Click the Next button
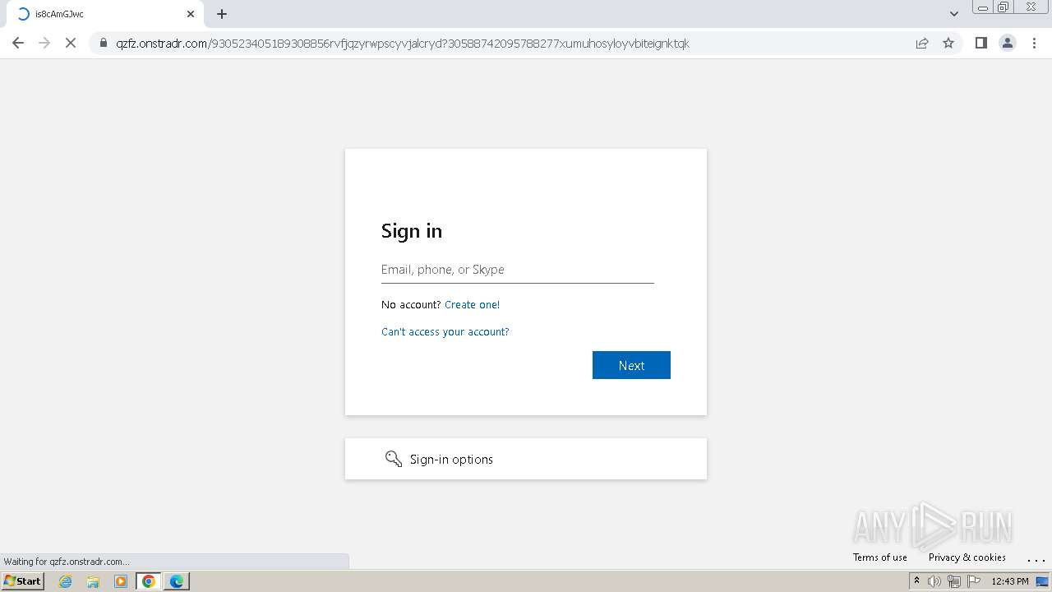 pos(631,365)
